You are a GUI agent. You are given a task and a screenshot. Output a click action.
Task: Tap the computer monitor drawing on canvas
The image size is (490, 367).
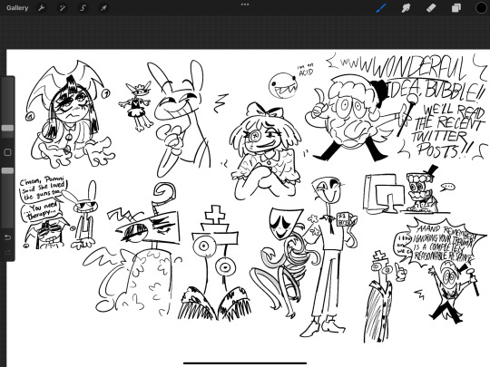(385, 194)
